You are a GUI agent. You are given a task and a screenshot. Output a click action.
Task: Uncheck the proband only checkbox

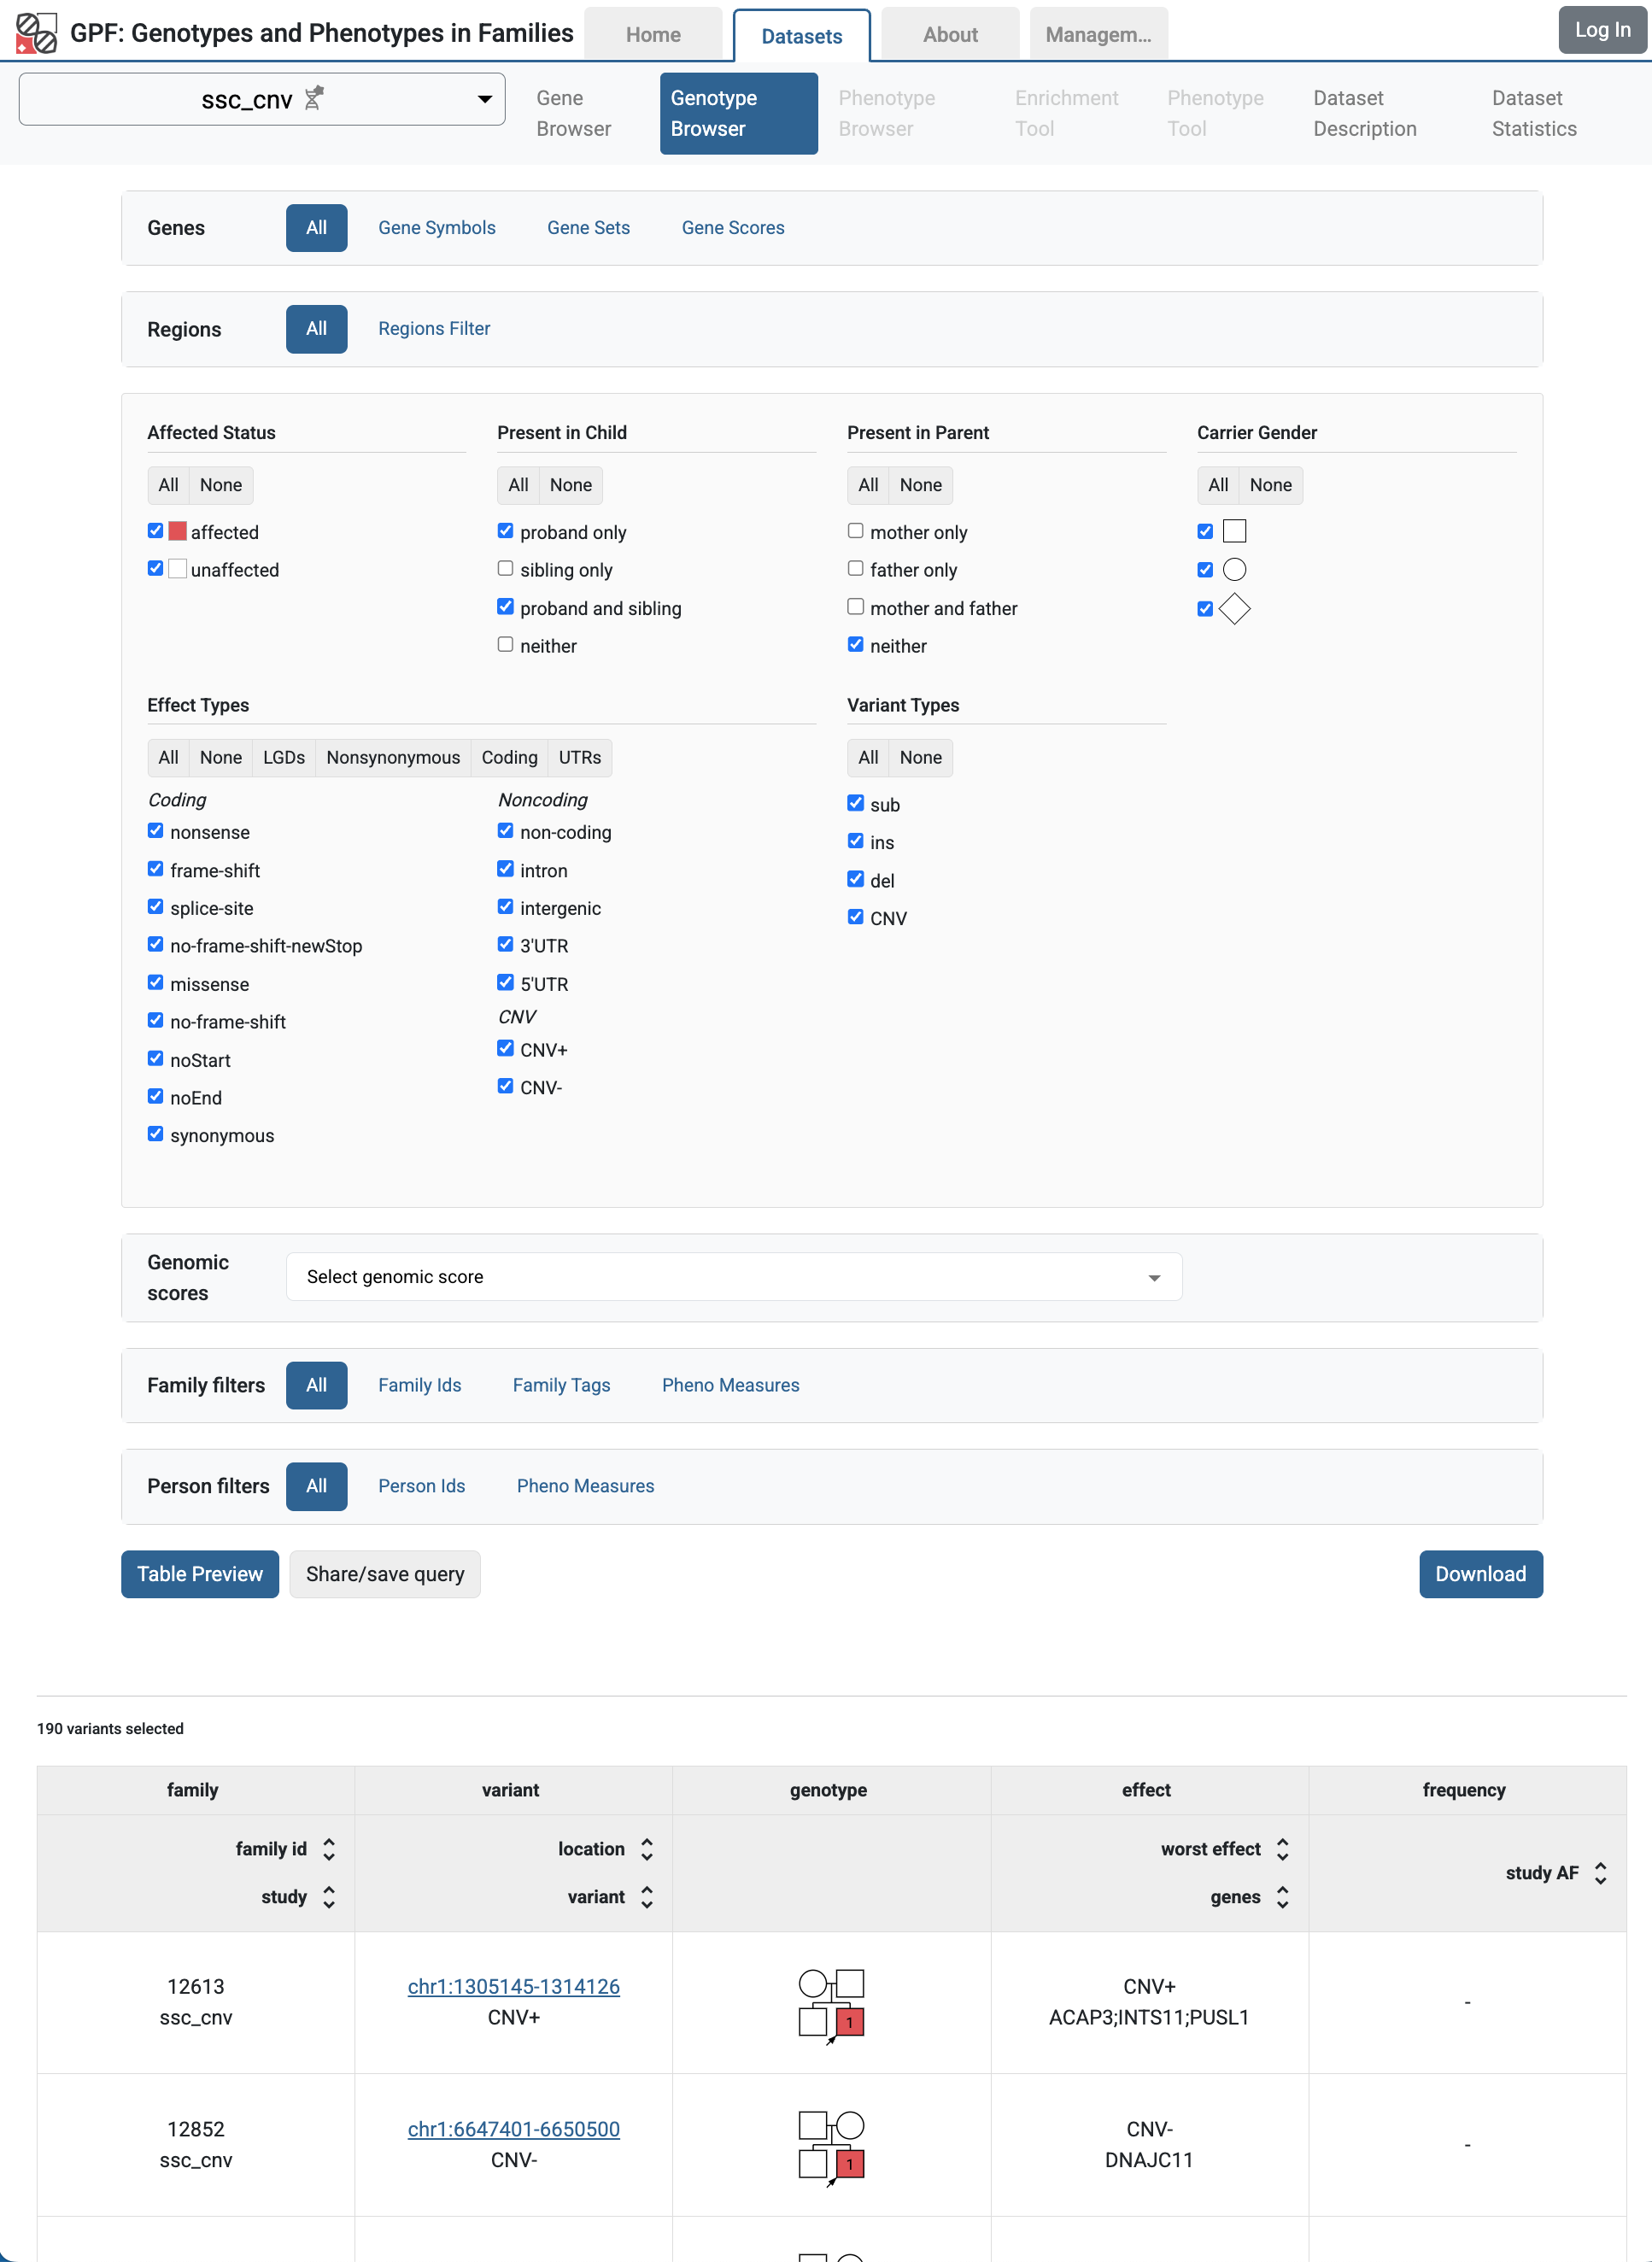[505, 531]
